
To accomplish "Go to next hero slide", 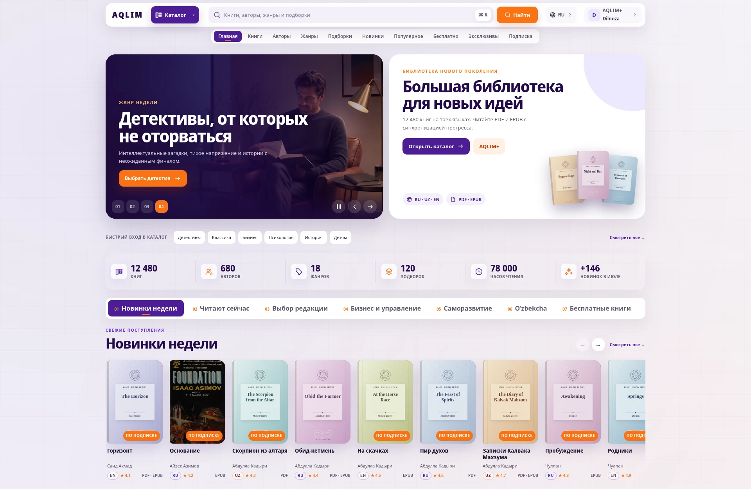I will pos(370,207).
